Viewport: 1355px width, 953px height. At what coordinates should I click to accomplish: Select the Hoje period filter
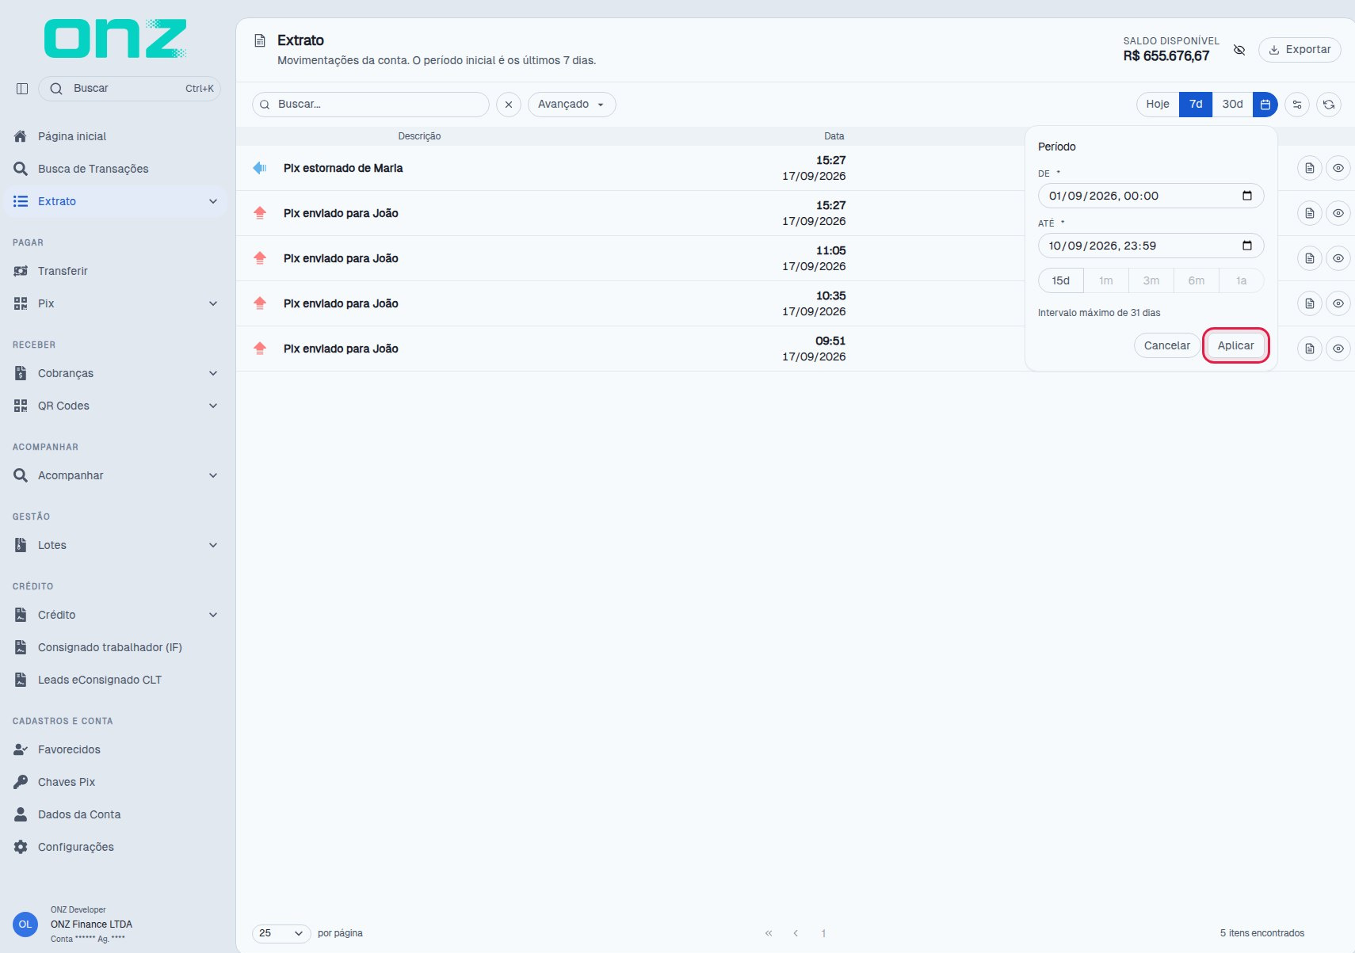click(1158, 105)
